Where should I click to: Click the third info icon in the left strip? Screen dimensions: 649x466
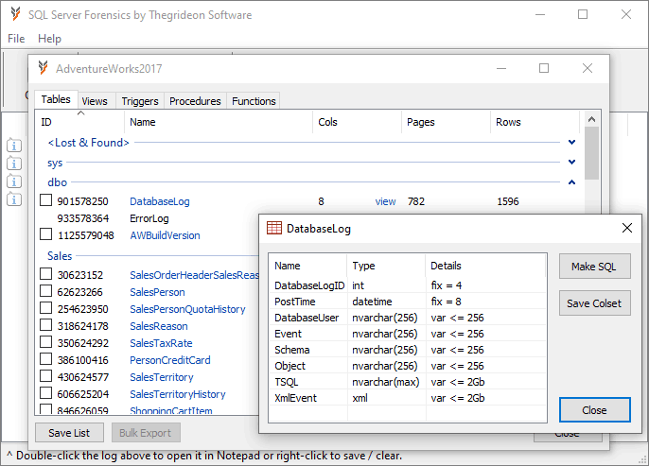(14, 181)
